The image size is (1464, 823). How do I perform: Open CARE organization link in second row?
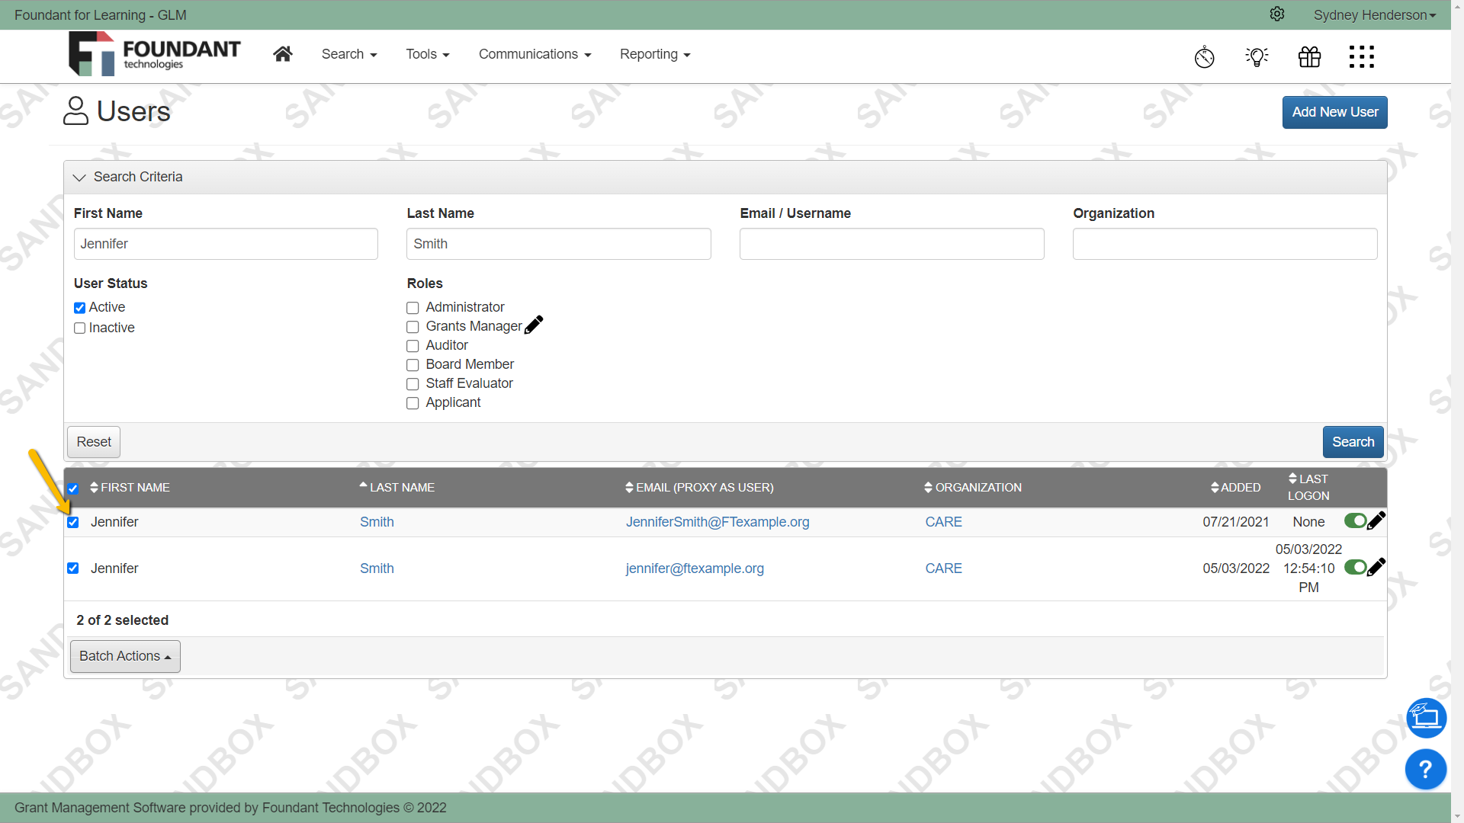coord(943,568)
